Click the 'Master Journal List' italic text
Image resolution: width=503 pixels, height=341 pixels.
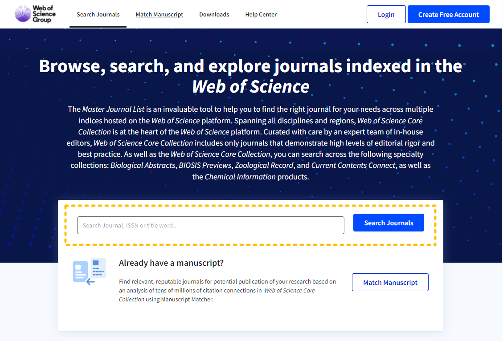click(x=113, y=109)
